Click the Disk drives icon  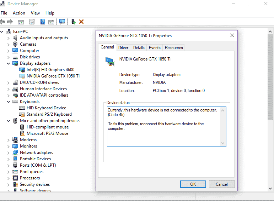[x=15, y=58]
